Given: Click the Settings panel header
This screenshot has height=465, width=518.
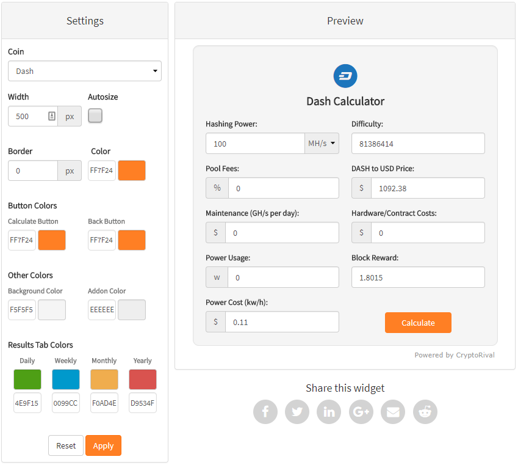Looking at the screenshot, I should click(x=85, y=21).
